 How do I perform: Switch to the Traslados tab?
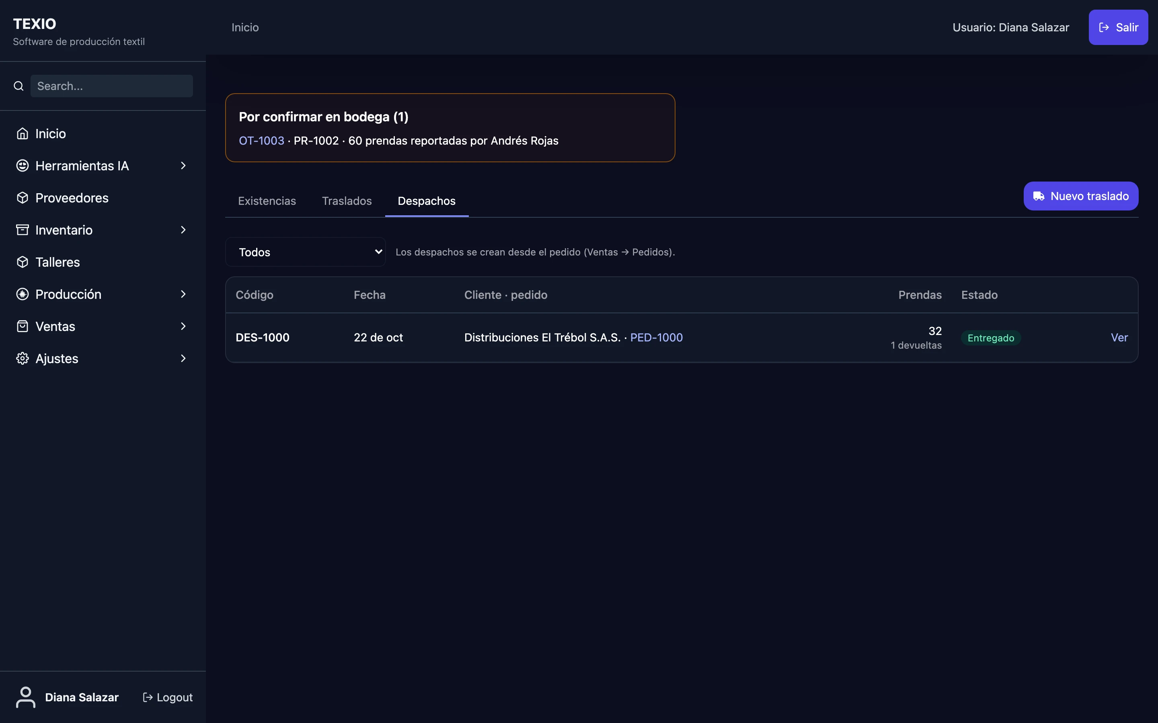347,201
